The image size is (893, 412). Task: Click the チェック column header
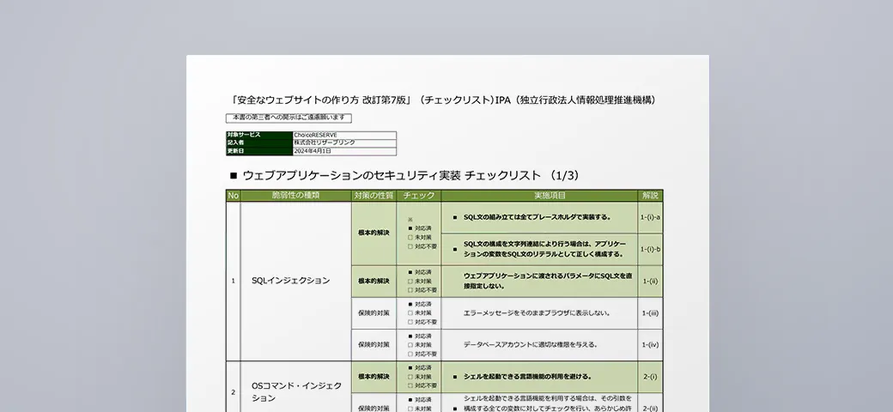tap(418, 196)
